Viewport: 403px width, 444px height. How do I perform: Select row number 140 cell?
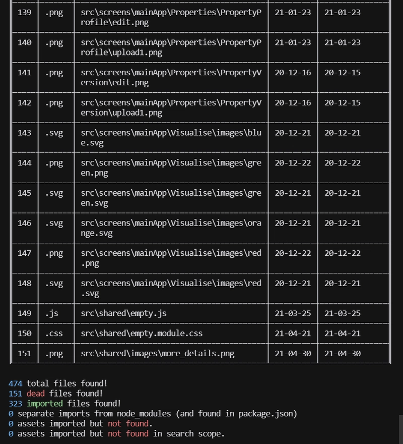(25, 42)
